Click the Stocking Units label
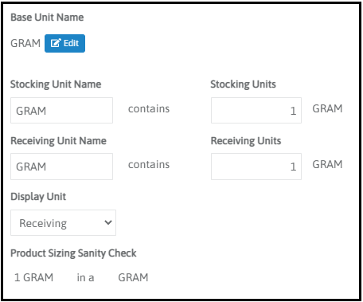 [243, 84]
